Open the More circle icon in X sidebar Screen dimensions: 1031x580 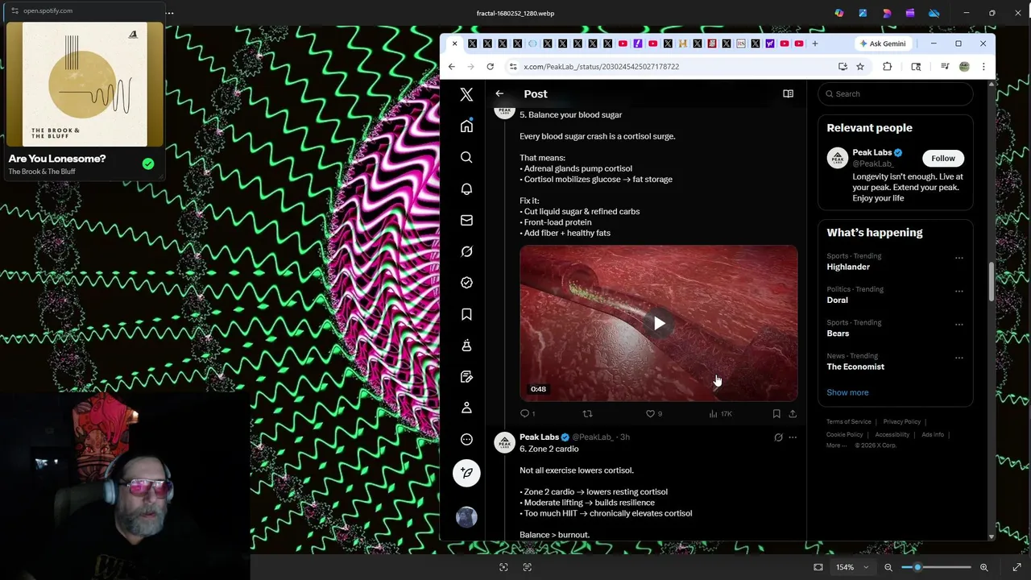click(466, 440)
